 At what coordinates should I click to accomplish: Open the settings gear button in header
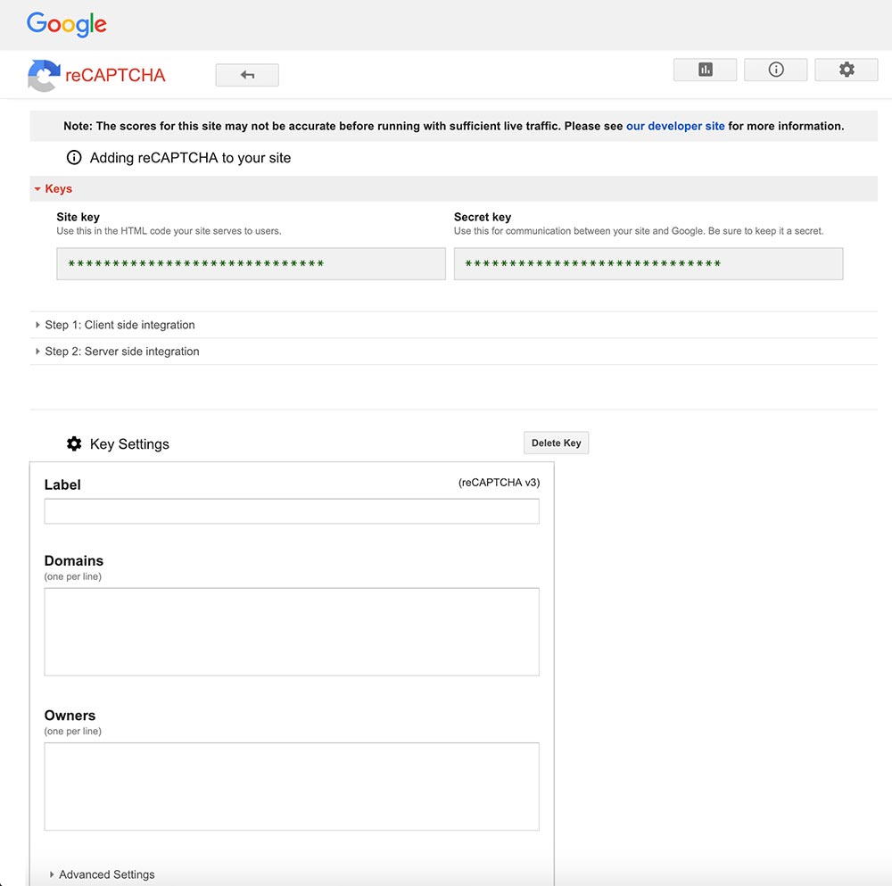click(x=846, y=70)
